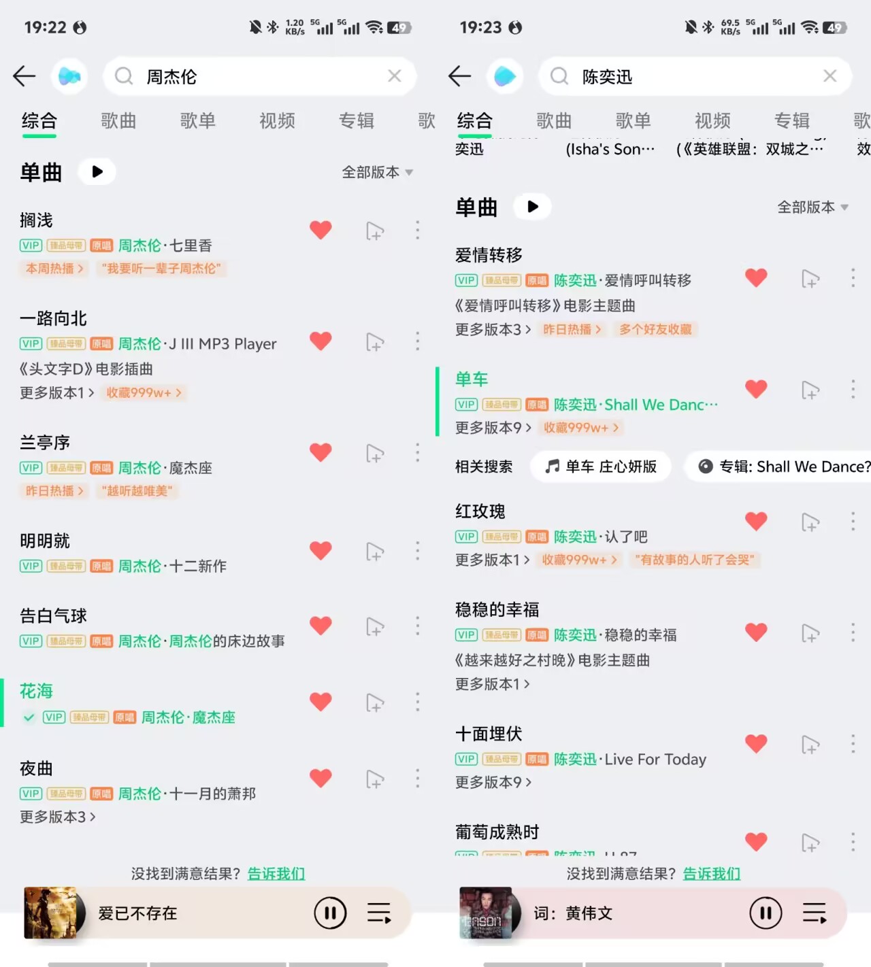Tap the blue assistant icon beside the 陈奕迅 search
Screen dimensions: 871x967
pyautogui.click(x=504, y=76)
